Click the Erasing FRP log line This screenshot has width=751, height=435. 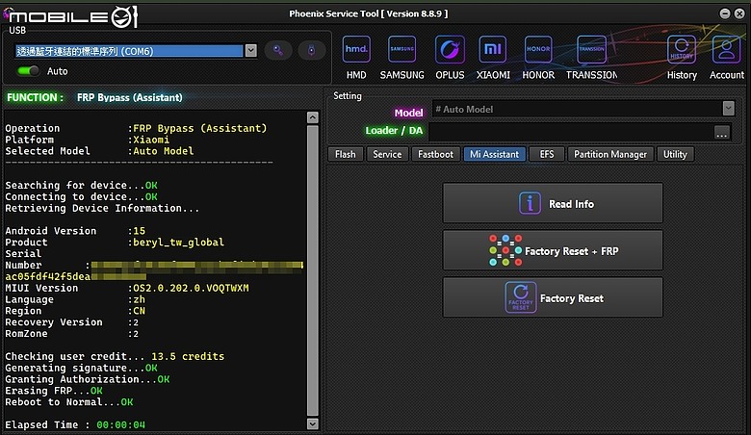tap(54, 391)
